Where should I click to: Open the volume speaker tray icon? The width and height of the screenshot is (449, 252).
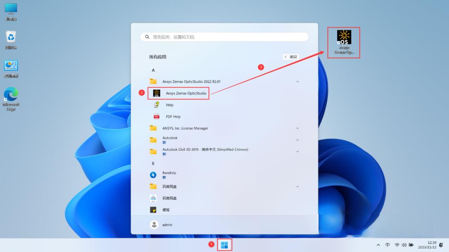[404, 245]
